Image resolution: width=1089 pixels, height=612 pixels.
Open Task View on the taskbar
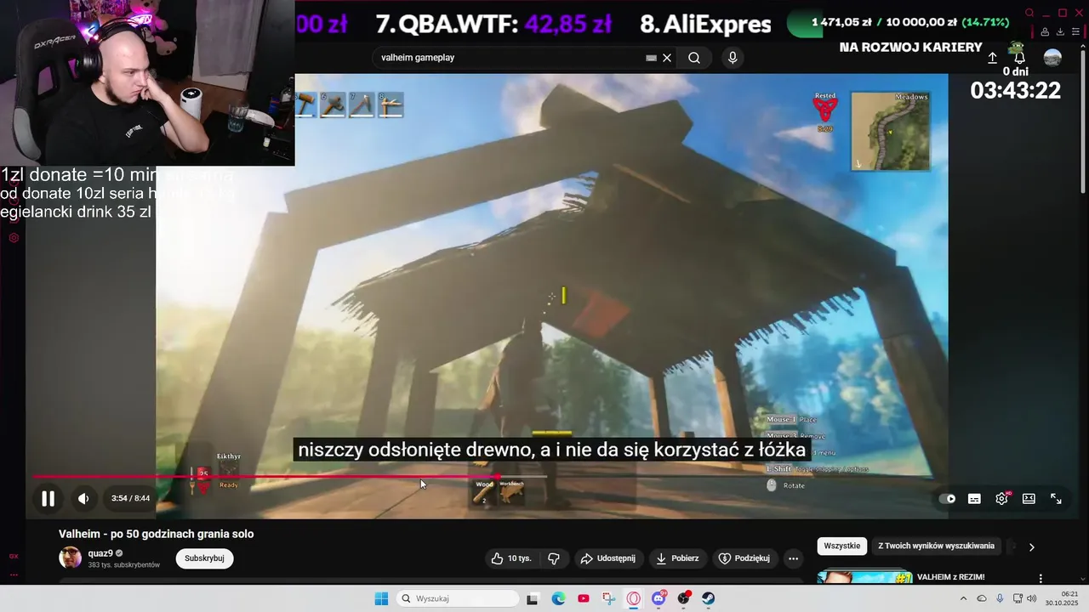533,598
